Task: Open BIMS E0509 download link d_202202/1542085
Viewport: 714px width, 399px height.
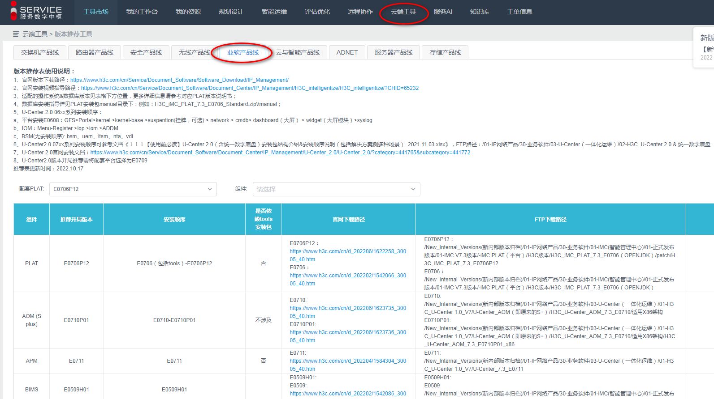Action: [x=348, y=394]
